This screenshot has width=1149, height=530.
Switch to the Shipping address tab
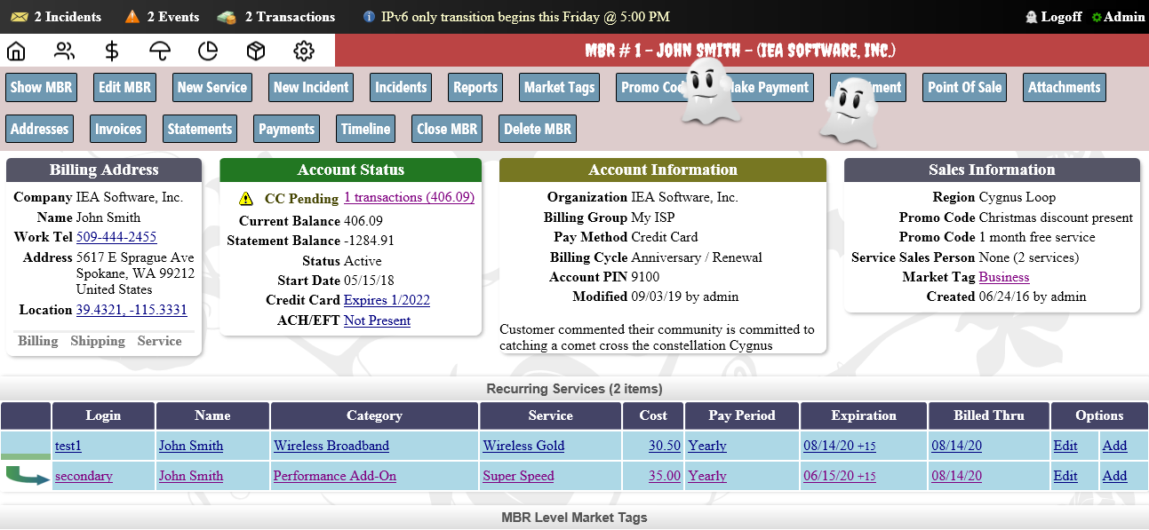pos(98,341)
